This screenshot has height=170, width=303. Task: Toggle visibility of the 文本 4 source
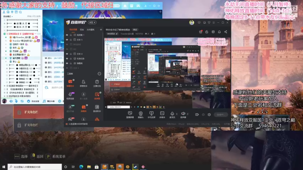(67, 54)
